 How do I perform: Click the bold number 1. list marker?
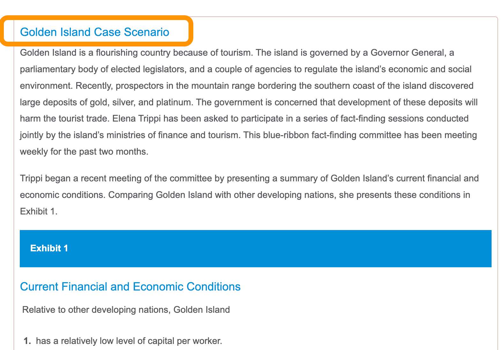point(27,341)
